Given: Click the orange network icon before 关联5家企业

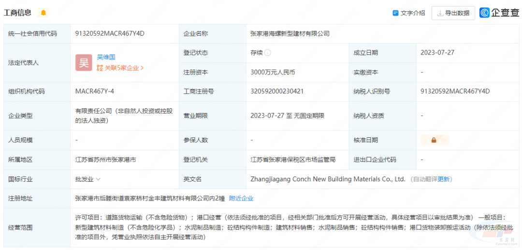Looking at the screenshot, I should 100,68.
